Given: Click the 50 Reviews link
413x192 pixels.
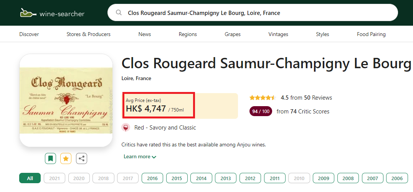Looking at the screenshot, I should click(x=318, y=98).
